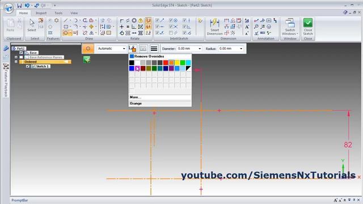Pick the yellow color swatch
This screenshot has height=204, width=363.
pyautogui.click(x=177, y=63)
